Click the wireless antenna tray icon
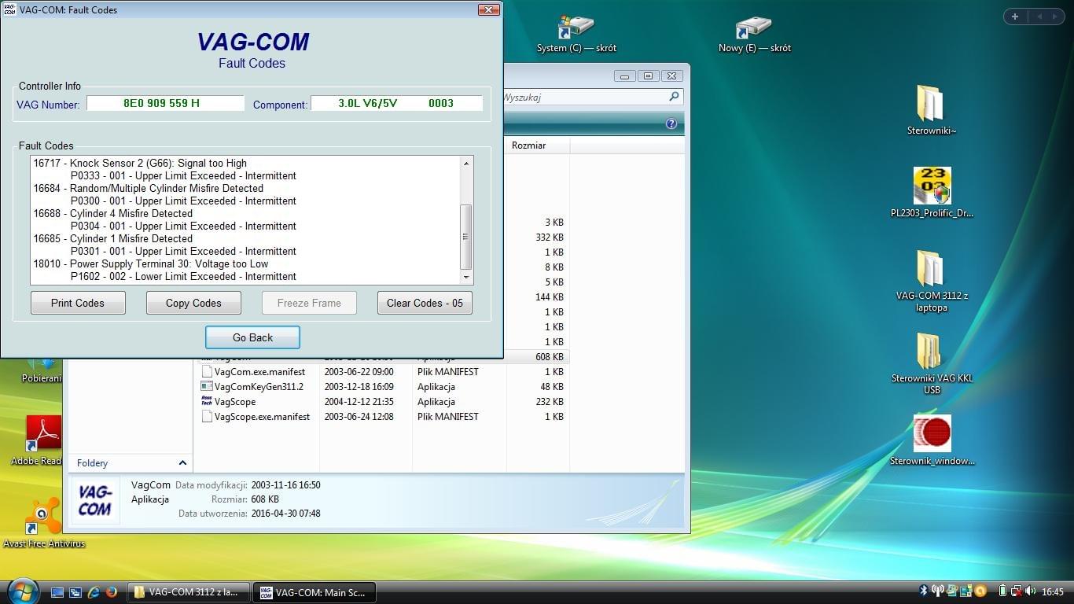 click(938, 591)
